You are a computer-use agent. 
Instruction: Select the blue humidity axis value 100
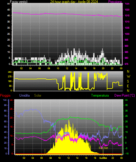point(5,100)
